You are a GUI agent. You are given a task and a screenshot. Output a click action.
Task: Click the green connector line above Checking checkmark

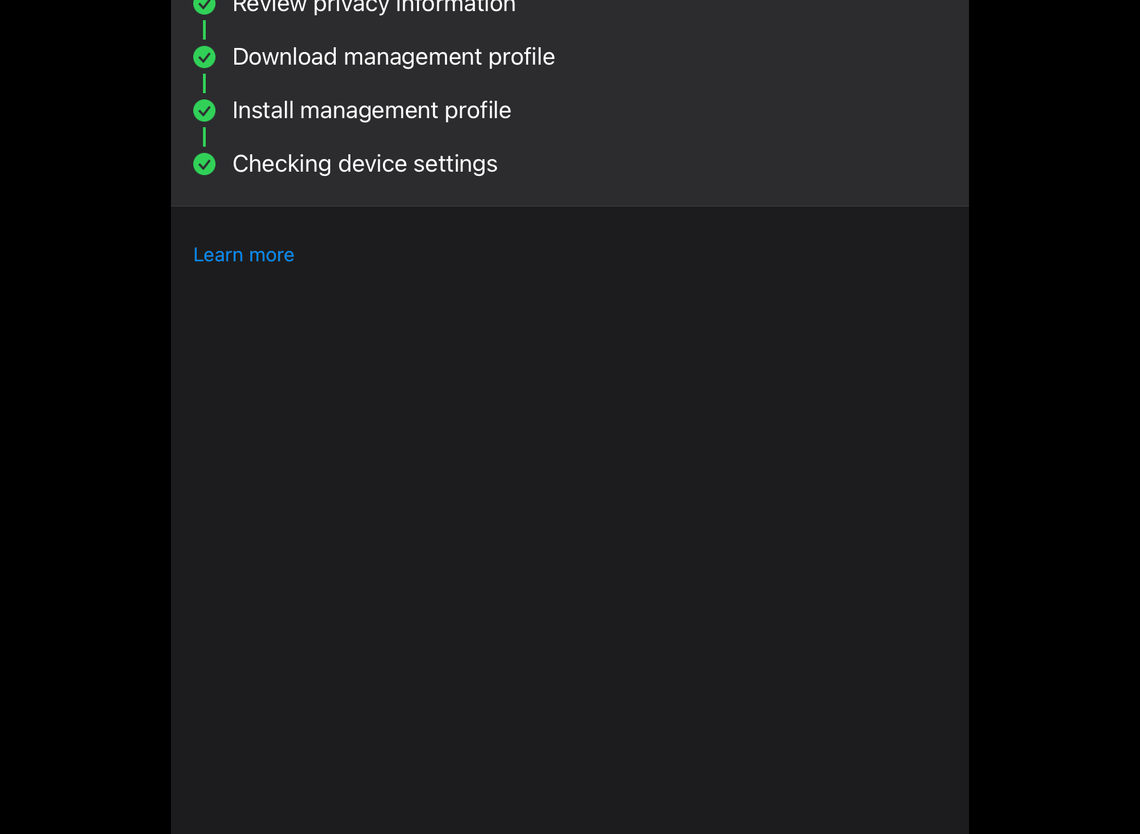pyautogui.click(x=204, y=137)
